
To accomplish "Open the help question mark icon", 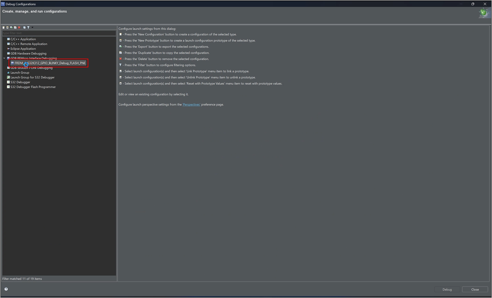I will click(x=6, y=289).
